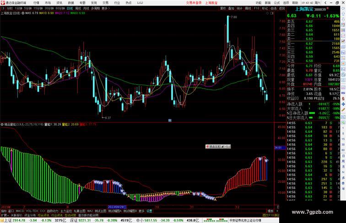The image size is (346, 223).
Task: Click the 2023/08/29 date marker on time axis
Action: coord(117,207)
